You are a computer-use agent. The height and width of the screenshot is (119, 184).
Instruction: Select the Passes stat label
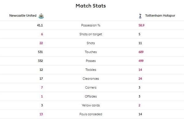point(91,61)
